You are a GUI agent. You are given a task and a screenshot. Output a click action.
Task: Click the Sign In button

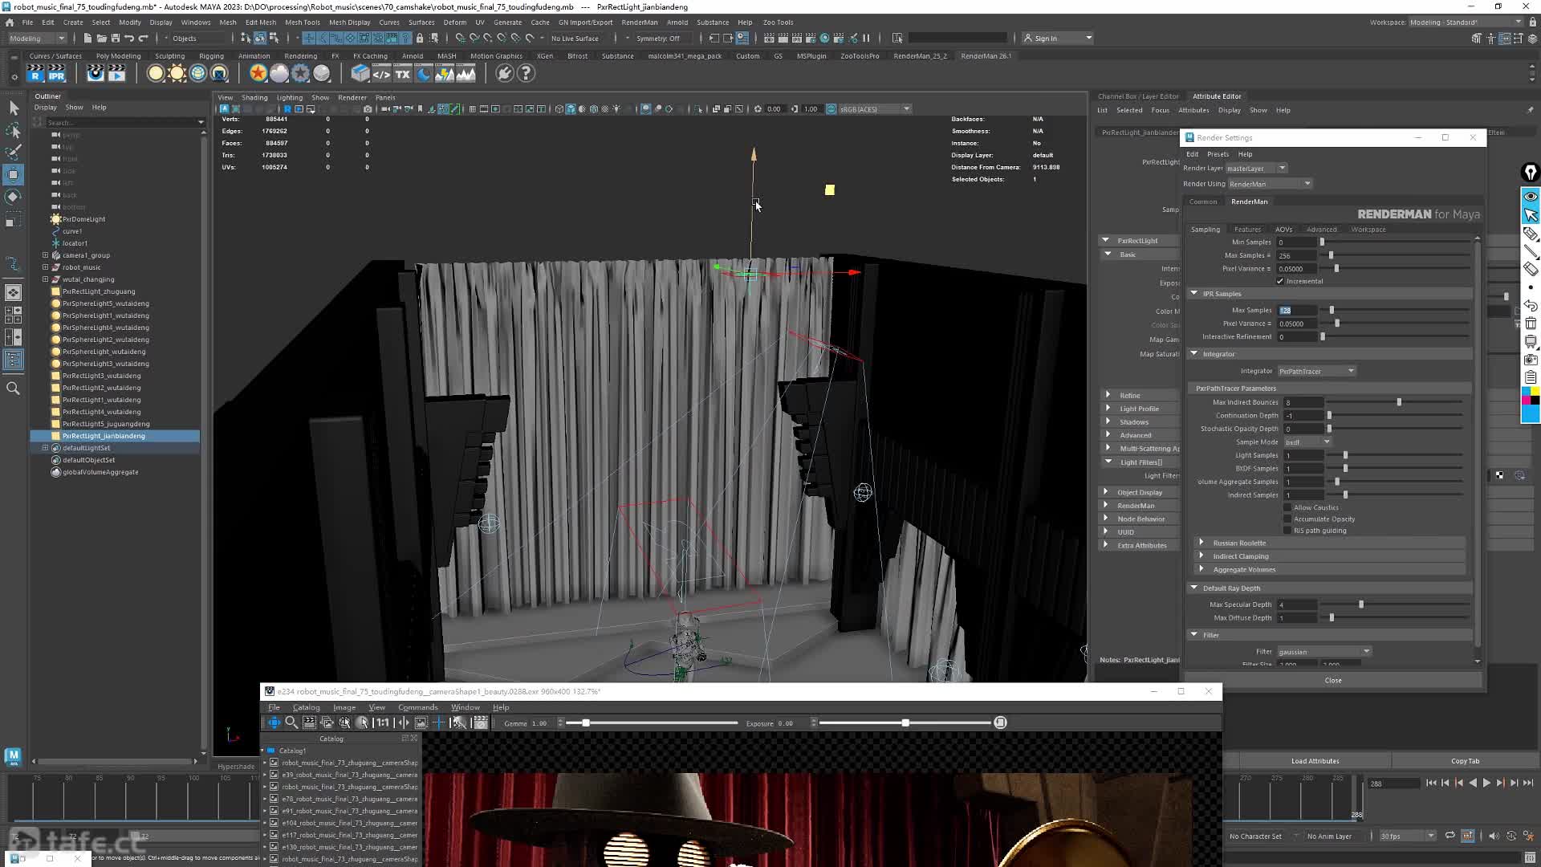pos(1045,38)
